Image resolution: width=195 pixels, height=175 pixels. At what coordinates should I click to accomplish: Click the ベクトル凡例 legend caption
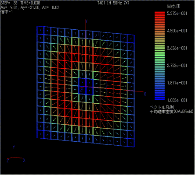(162, 107)
